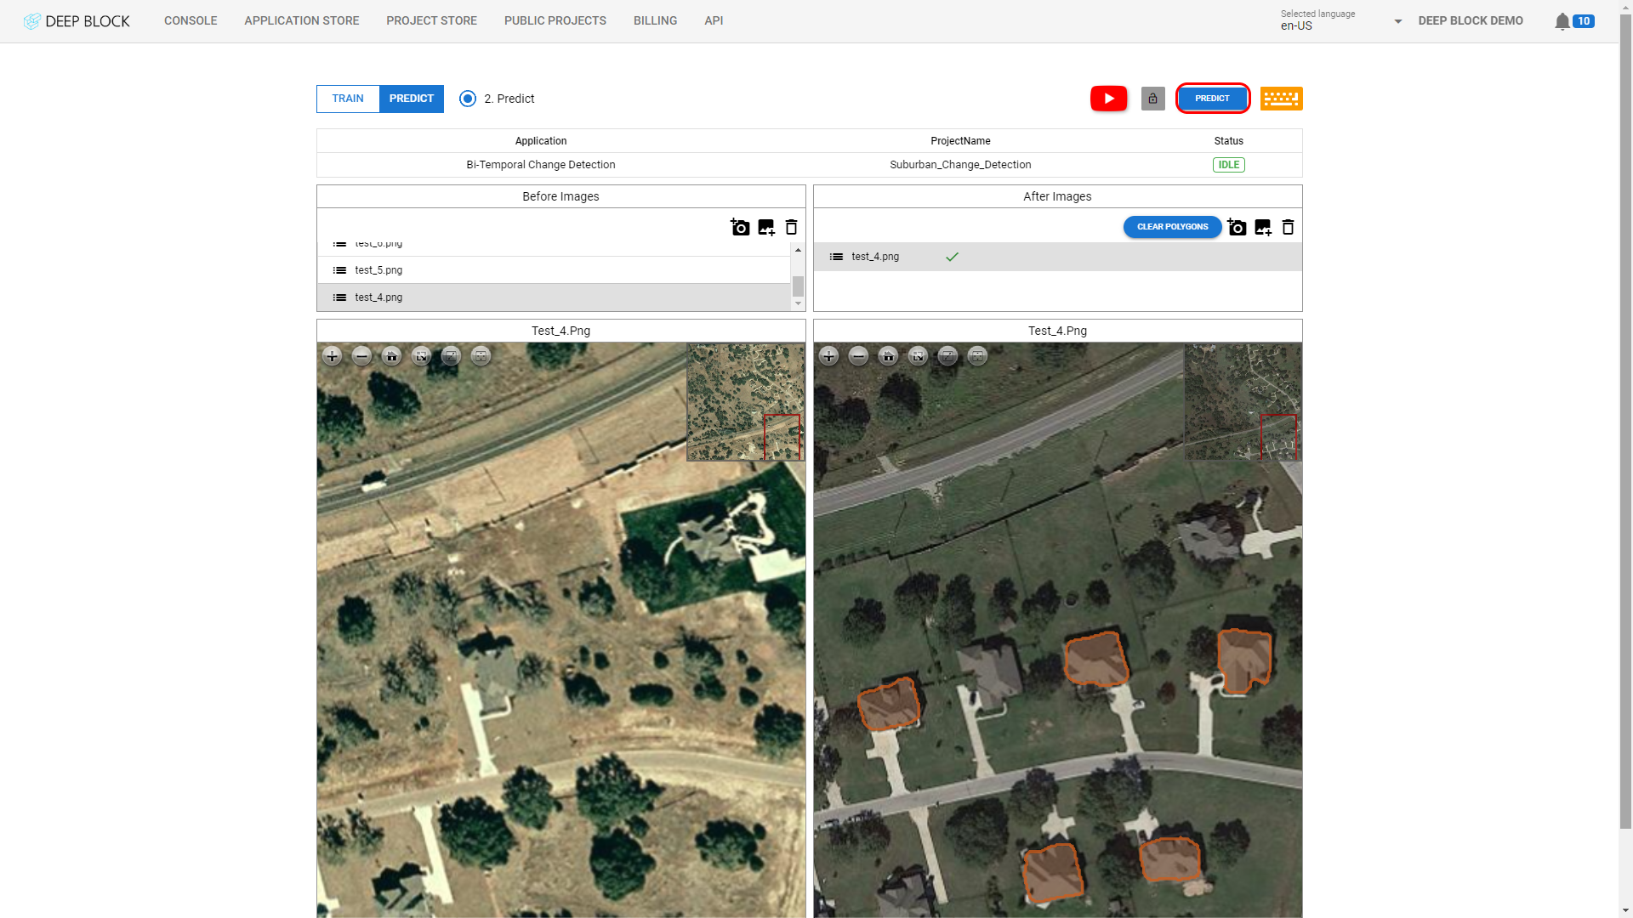
Task: Click the CLEAR POLYGONS button
Action: [1172, 227]
